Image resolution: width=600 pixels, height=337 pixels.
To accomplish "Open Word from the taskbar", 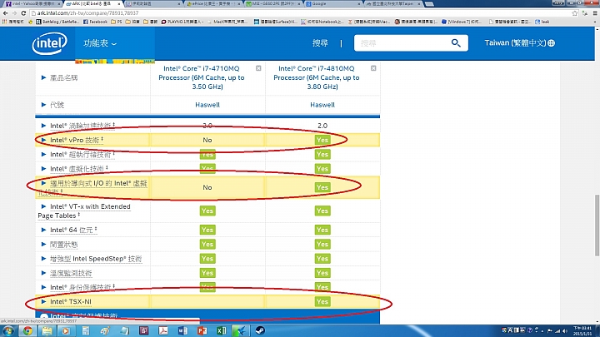I will (x=182, y=330).
